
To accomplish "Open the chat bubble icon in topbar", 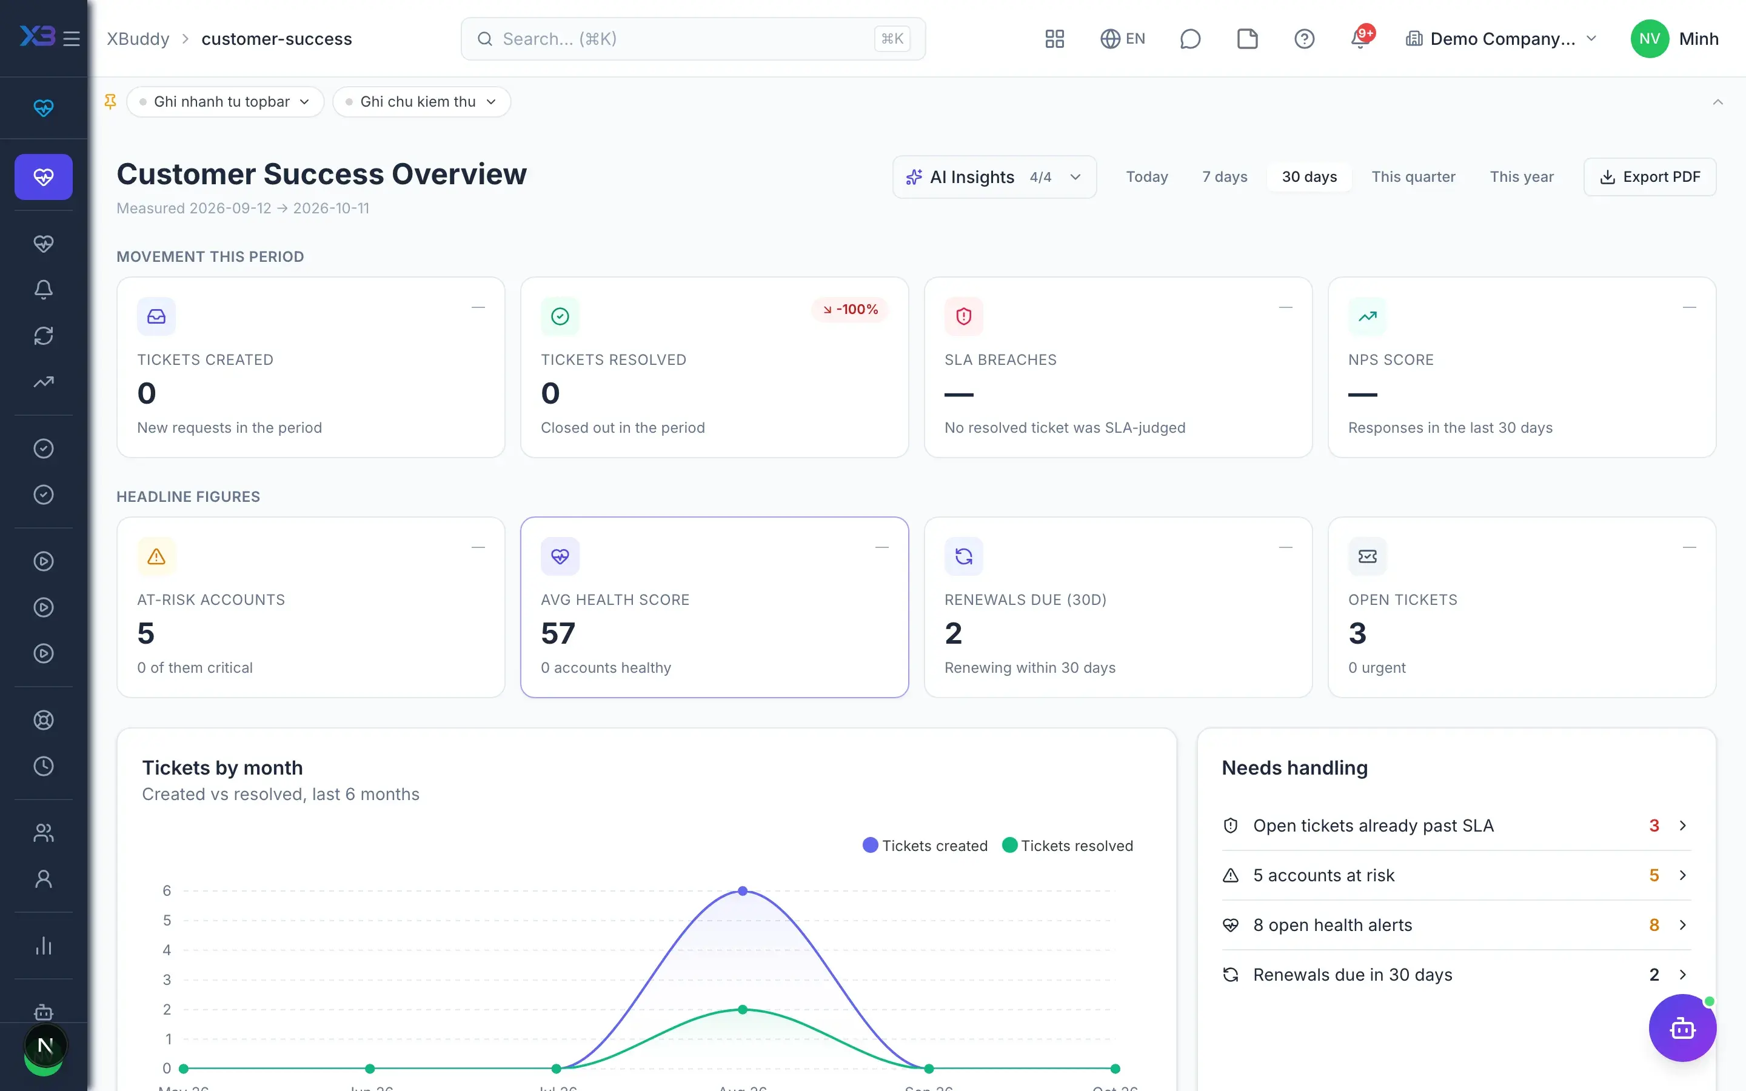I will pyautogui.click(x=1189, y=39).
